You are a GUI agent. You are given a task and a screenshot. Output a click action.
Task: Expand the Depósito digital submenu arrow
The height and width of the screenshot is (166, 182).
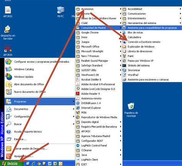pyautogui.click(x=121, y=122)
